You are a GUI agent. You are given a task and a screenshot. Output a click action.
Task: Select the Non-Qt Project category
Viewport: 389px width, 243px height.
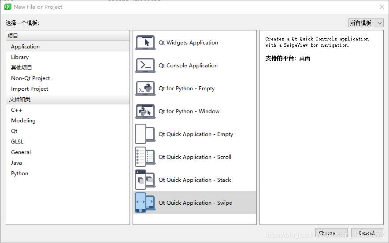click(x=68, y=78)
